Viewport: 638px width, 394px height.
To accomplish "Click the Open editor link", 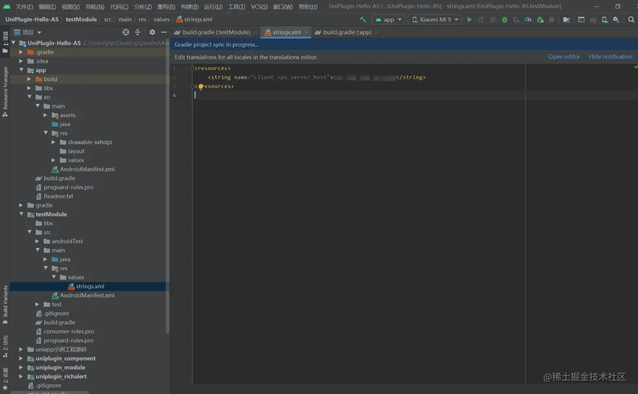I will coord(564,57).
